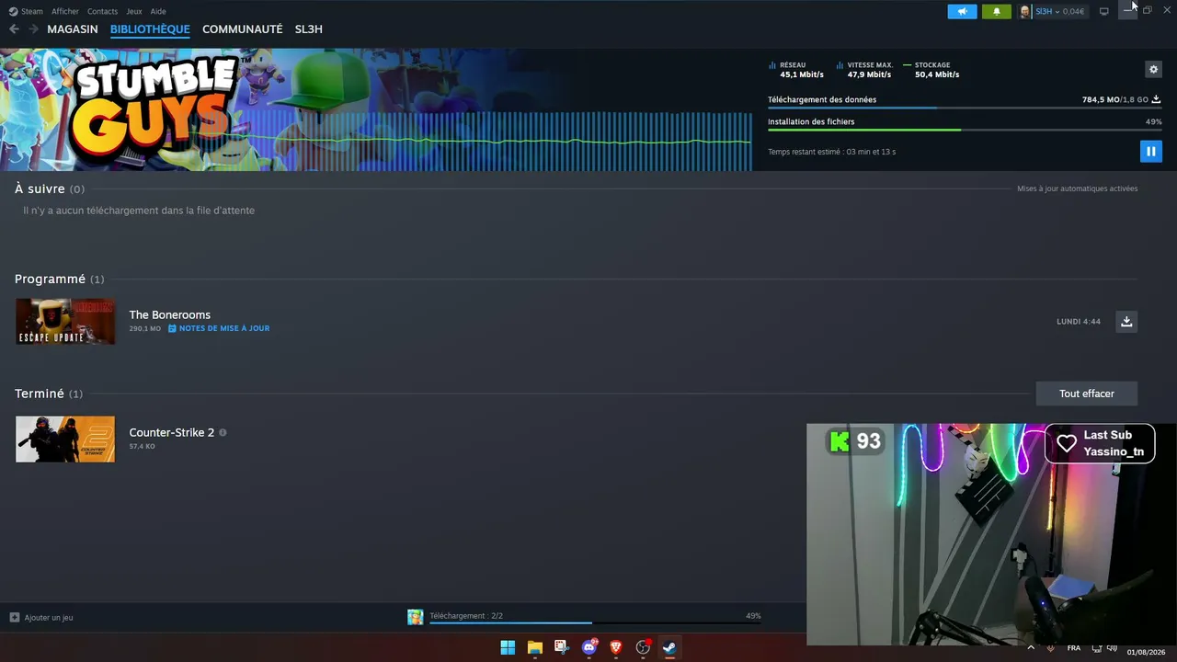Click the Steam logo in menu bar
This screenshot has height=662, width=1177.
coord(13,11)
